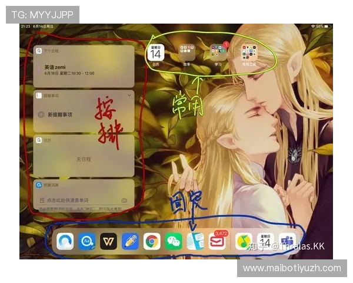The height and width of the screenshot is (283, 353).
Task: Tap the Wi-Fi indicator in the status bar
Action: tap(313, 27)
